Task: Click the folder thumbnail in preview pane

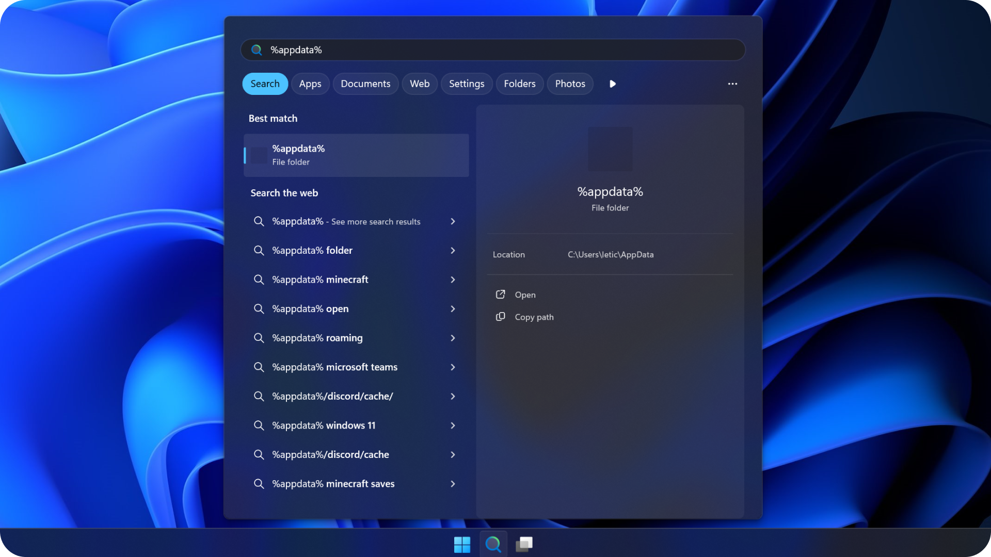Action: [x=610, y=149]
